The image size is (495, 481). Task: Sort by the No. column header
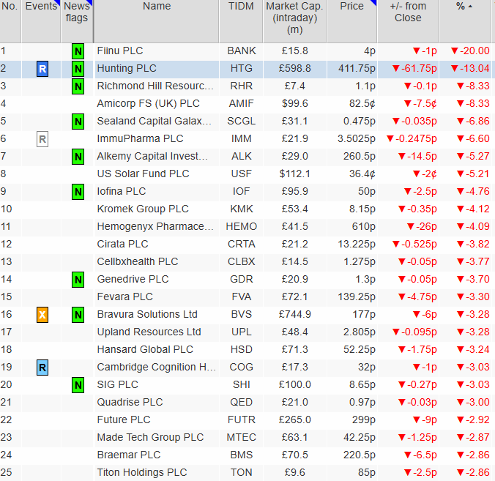point(10,20)
